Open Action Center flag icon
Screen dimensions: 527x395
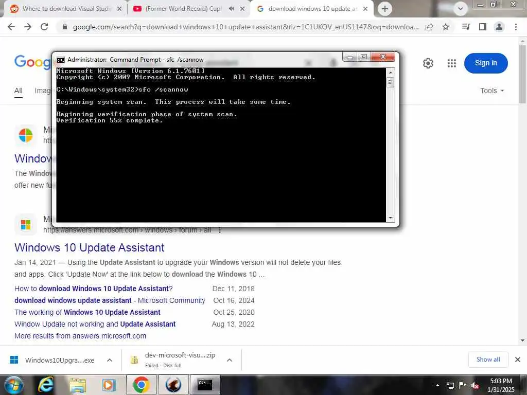[463, 385]
